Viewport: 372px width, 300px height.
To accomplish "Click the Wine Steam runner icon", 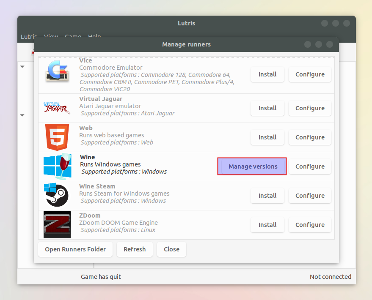I will pyautogui.click(x=57, y=195).
